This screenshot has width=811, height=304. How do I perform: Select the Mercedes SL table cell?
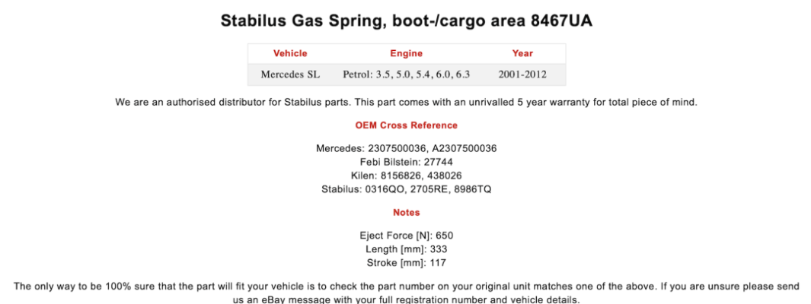[290, 74]
